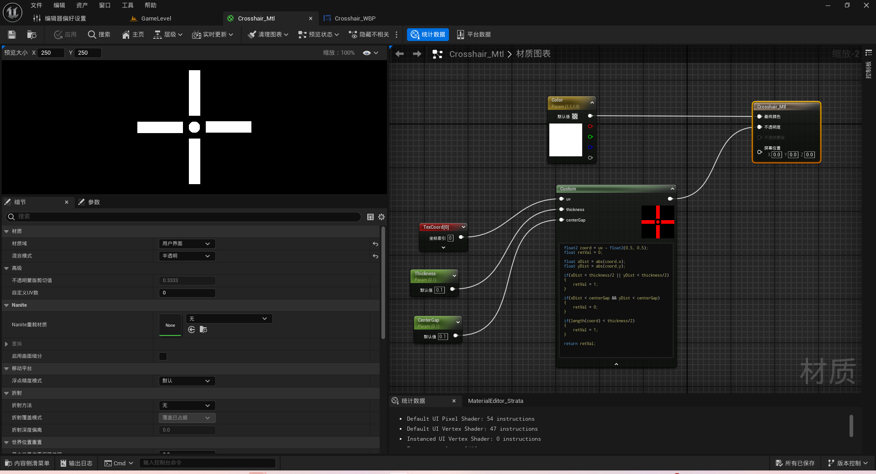The image size is (876, 474).
Task: Click the preview size Y input field
Action: coord(88,53)
